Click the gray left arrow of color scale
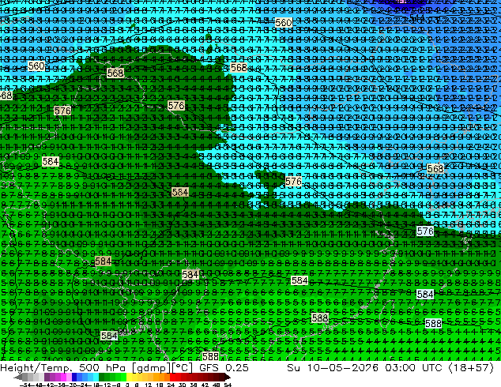The image size is (501, 387). point(17,378)
